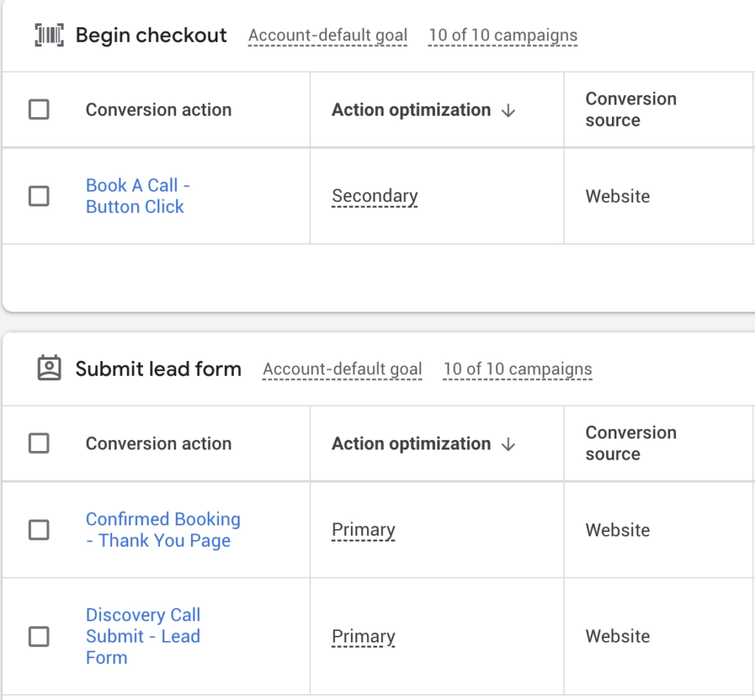Viewport: 755px width, 700px height.
Task: Open the Primary dropdown for Discovery Call Submit
Action: pos(363,635)
